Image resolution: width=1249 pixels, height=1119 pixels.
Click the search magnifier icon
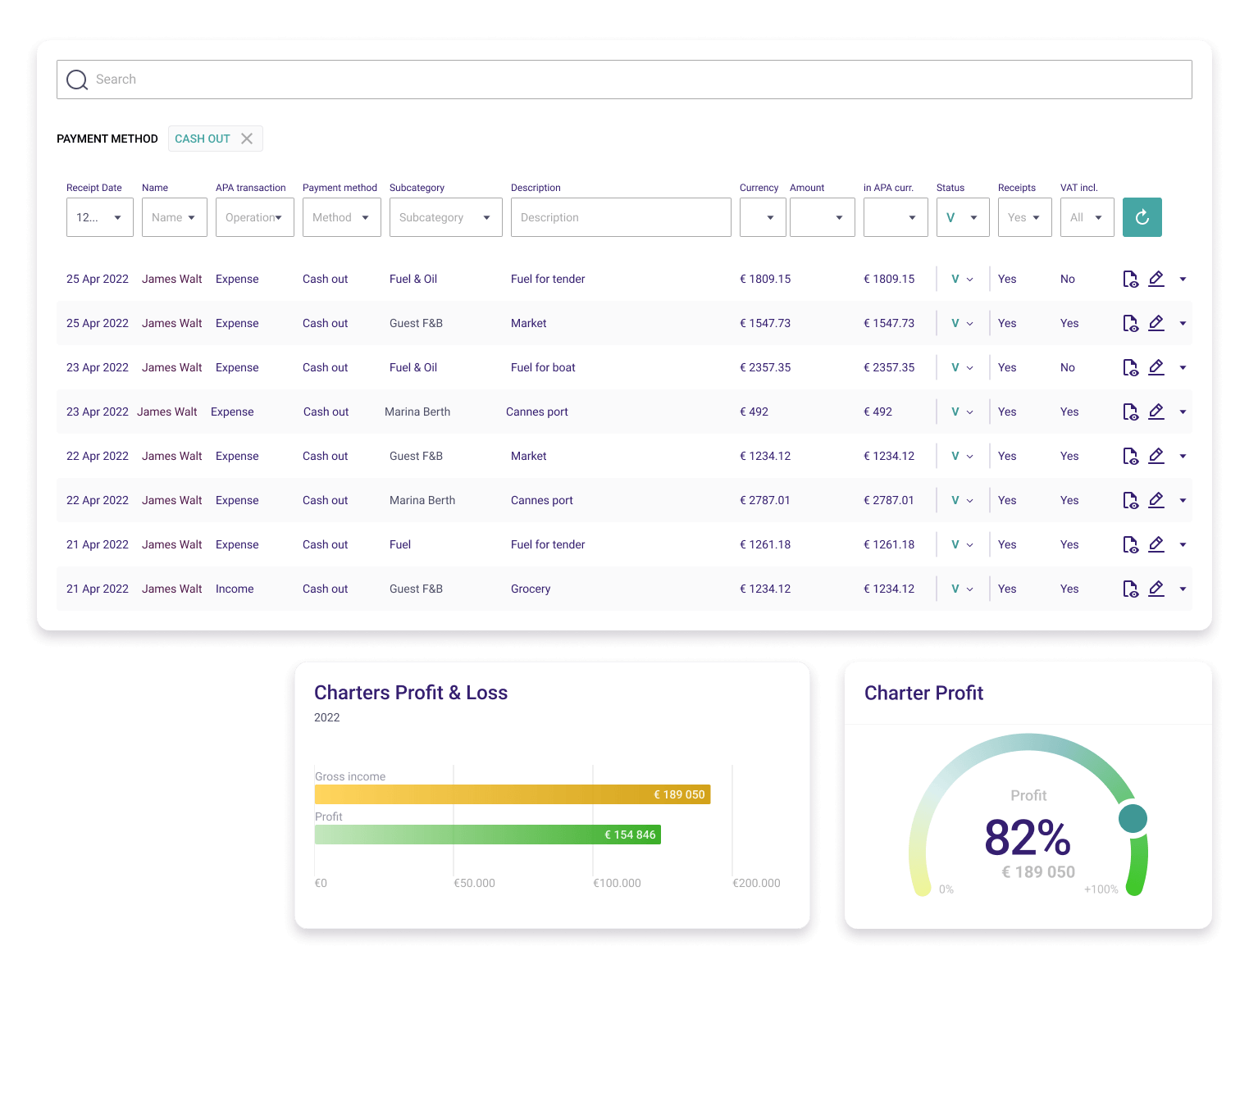[x=77, y=80]
